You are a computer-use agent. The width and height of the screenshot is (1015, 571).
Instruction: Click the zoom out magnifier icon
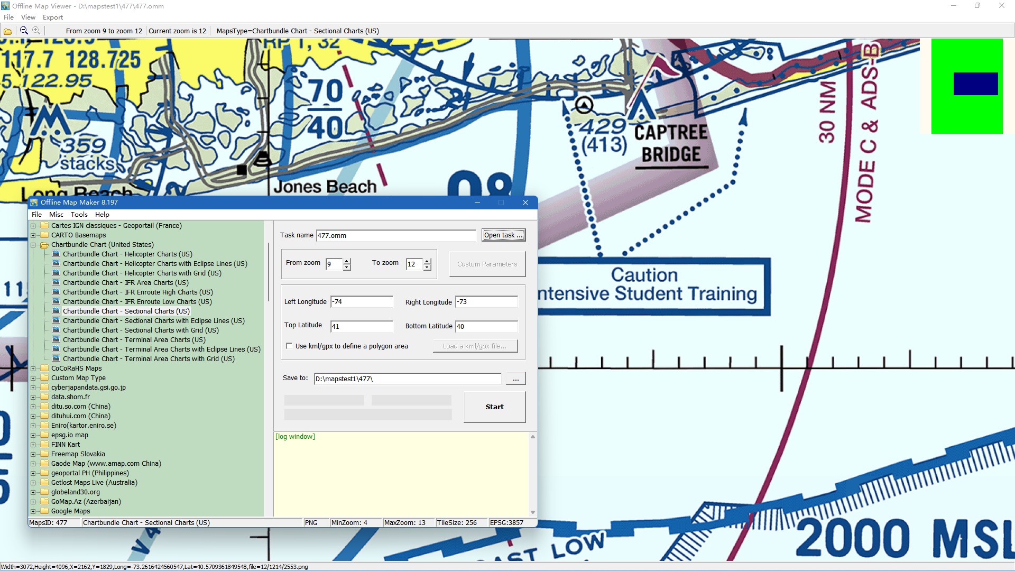point(24,31)
